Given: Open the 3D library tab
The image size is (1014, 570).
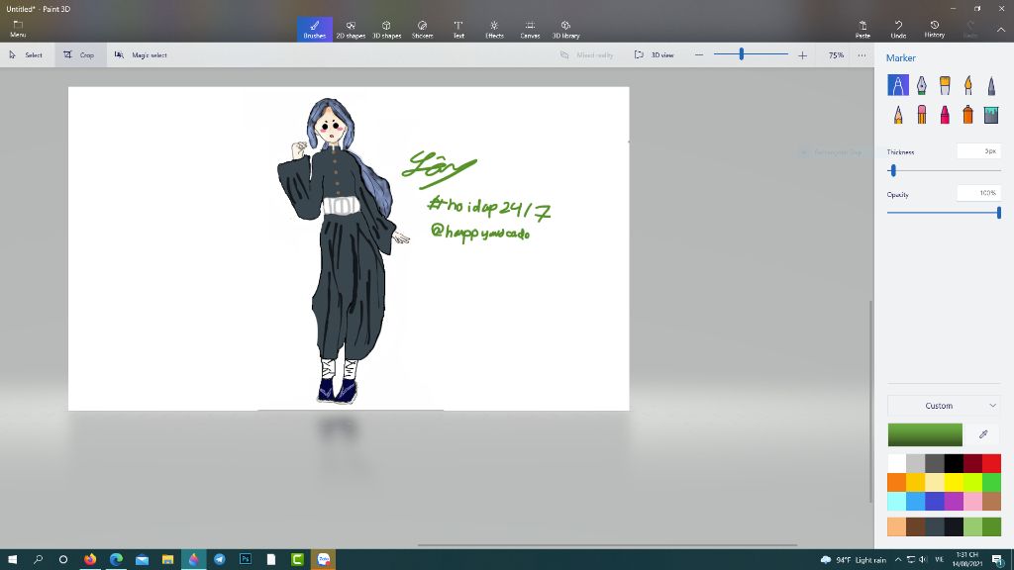Looking at the screenshot, I should (x=565, y=29).
